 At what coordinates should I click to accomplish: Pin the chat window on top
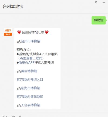pyautogui.click(x=96, y=2)
